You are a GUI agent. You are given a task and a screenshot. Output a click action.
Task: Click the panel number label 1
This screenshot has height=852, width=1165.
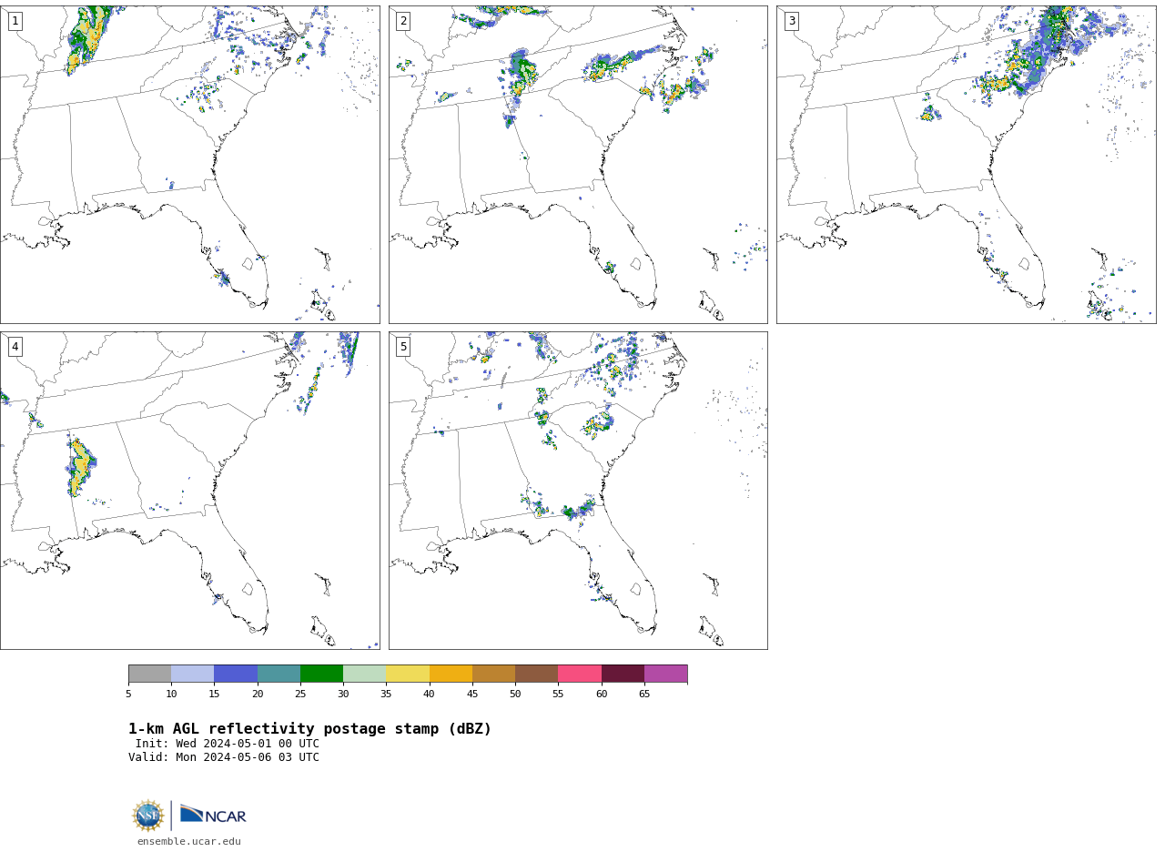15,21
